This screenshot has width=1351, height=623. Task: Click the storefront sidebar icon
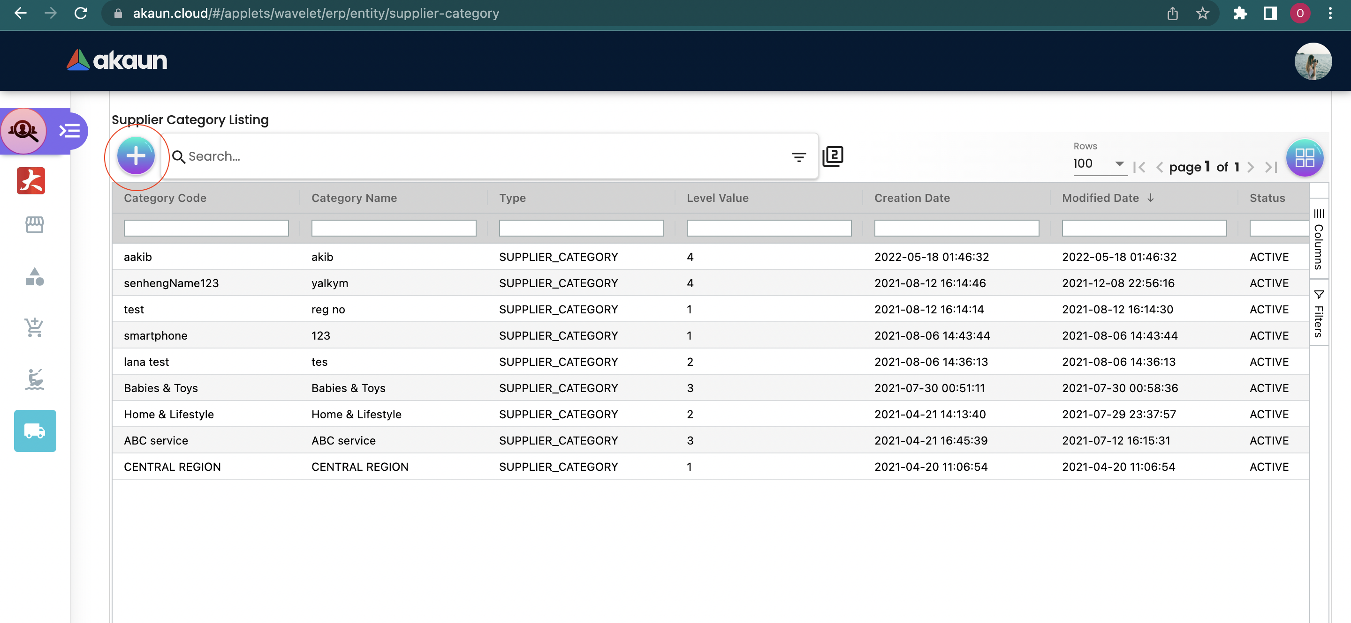(x=35, y=224)
